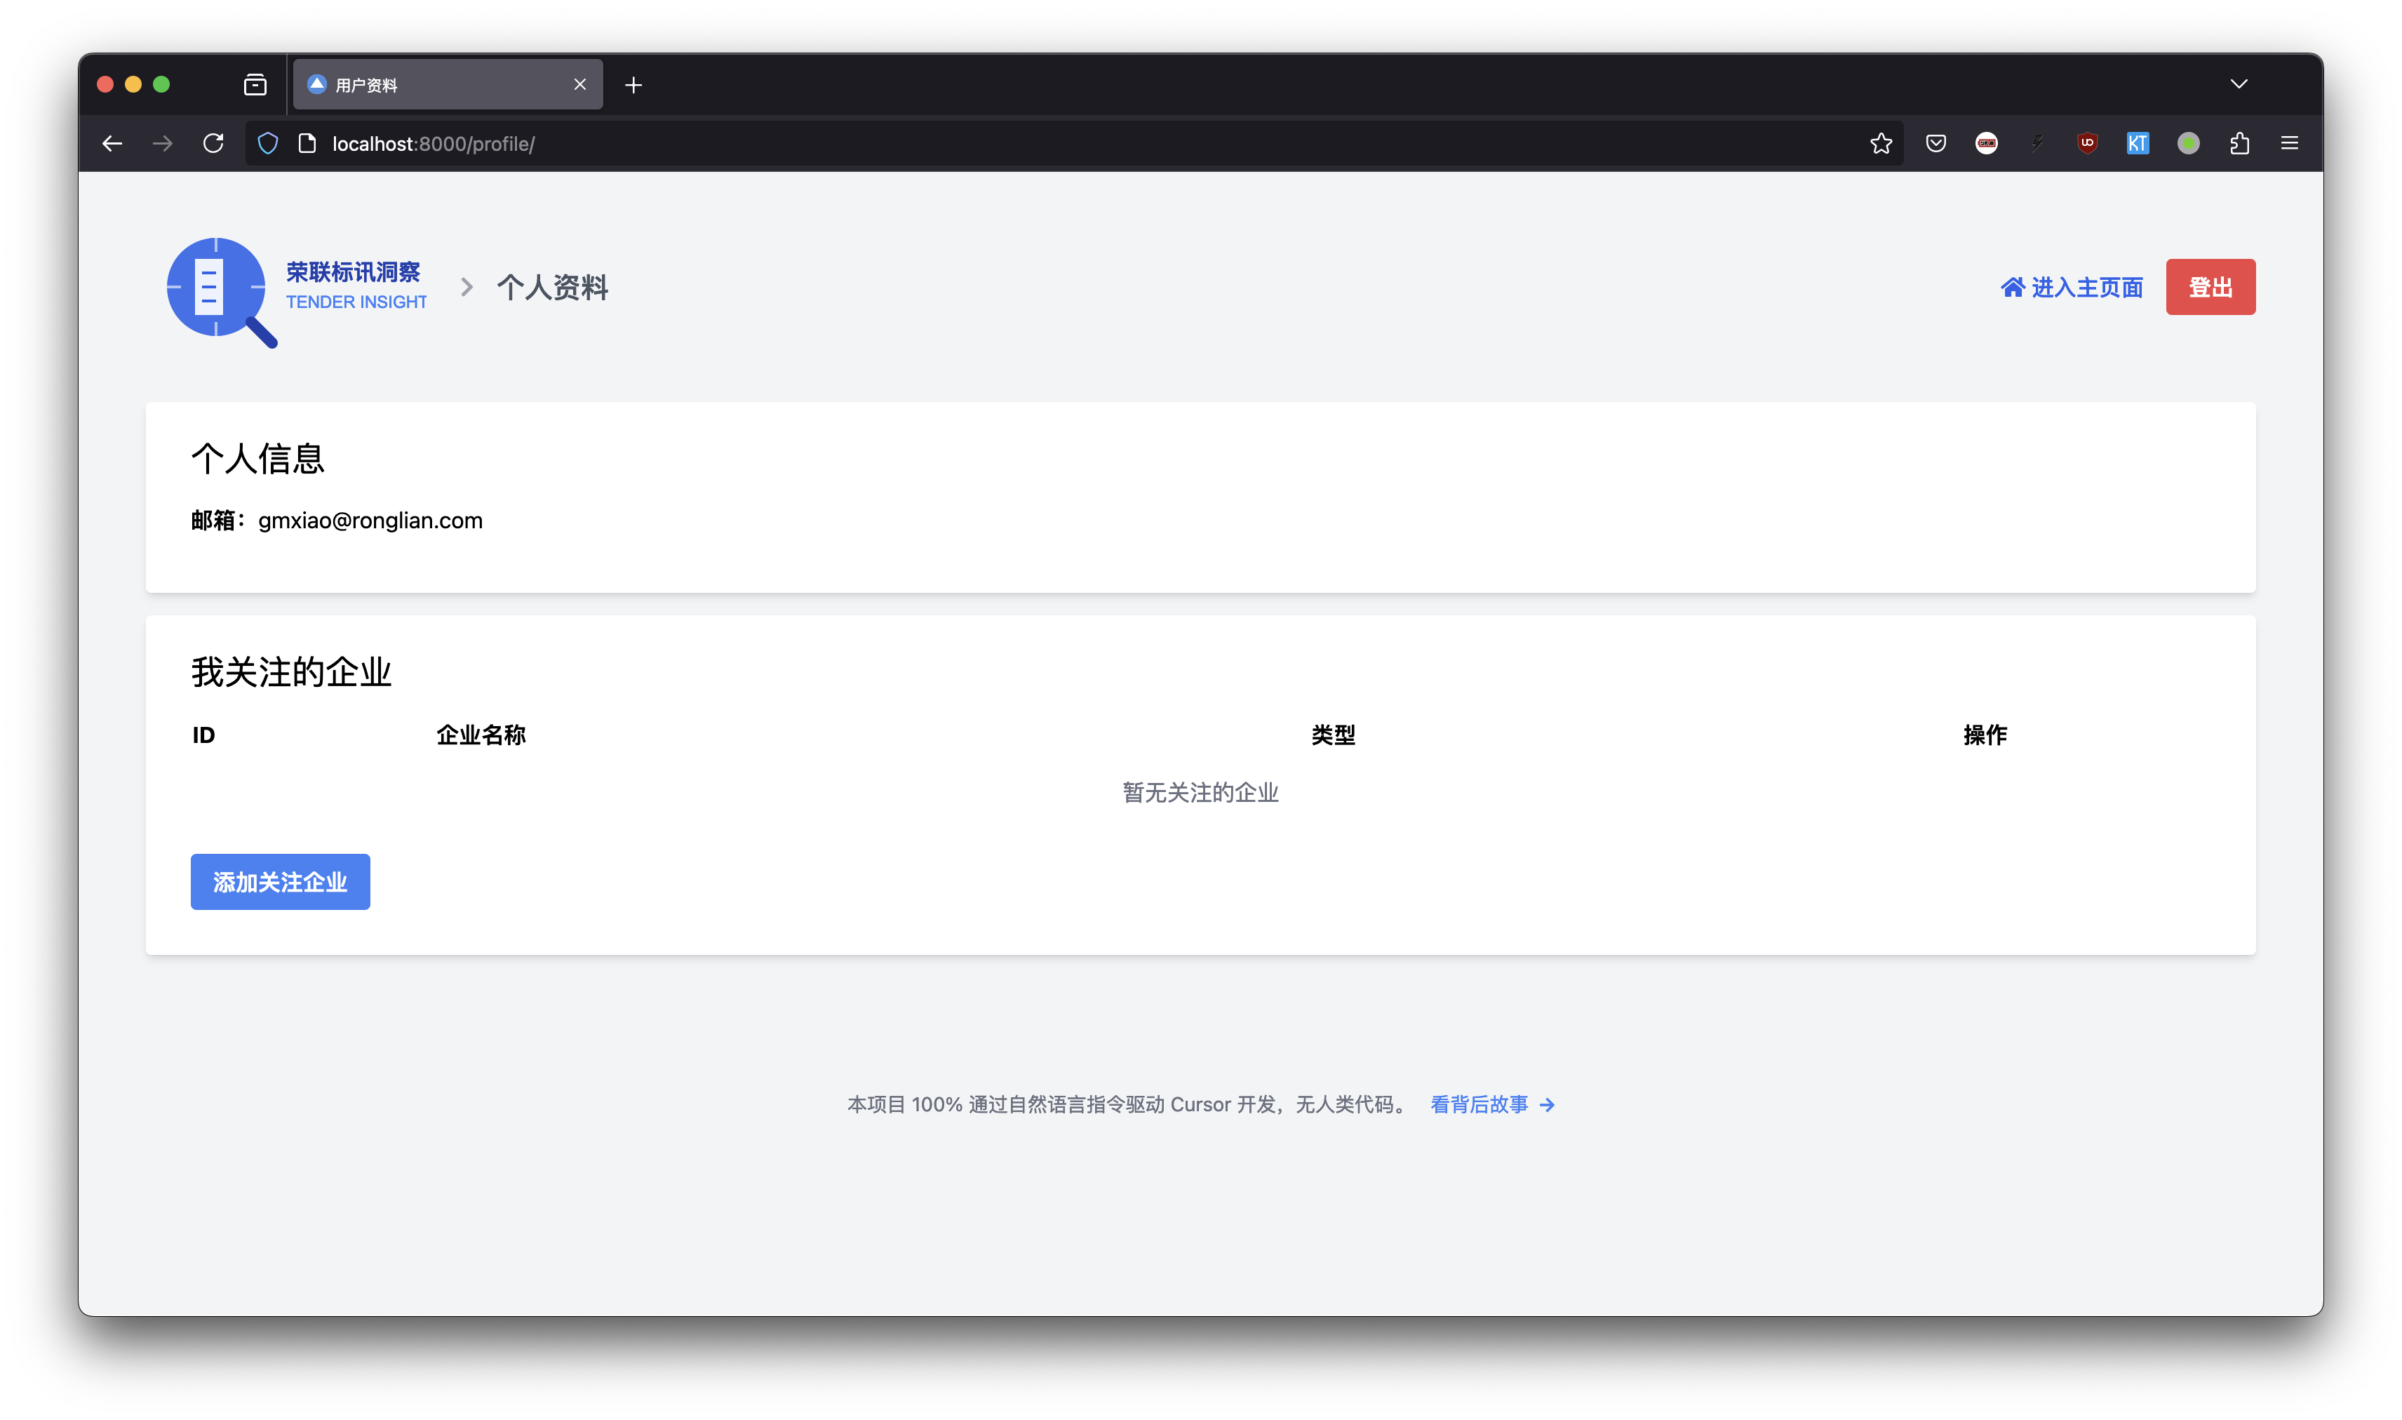
Task: Go back to previous page
Action: tap(112, 144)
